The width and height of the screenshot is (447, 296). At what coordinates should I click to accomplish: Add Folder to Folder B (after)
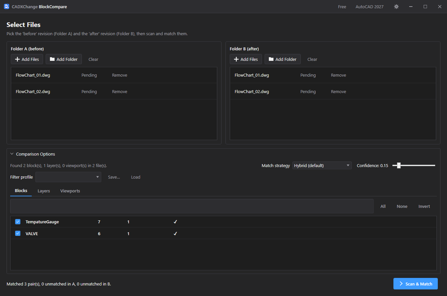(x=283, y=59)
